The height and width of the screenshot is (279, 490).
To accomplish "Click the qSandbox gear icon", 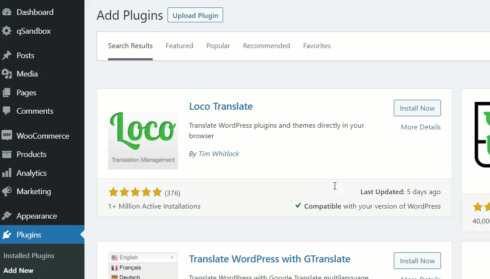I will 7,31.
